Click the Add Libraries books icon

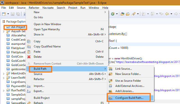coord(111,91)
